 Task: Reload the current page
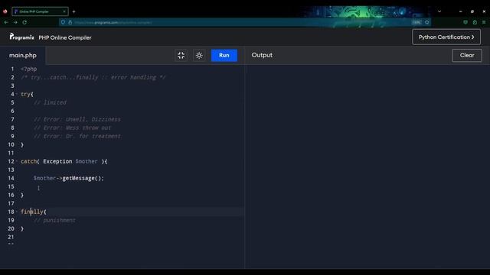tap(24, 22)
